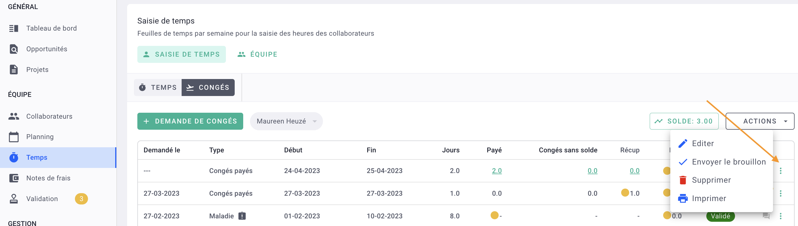The width and height of the screenshot is (798, 226).
Task: Open three-dot menu on 27-03-2023 row
Action: tap(780, 193)
